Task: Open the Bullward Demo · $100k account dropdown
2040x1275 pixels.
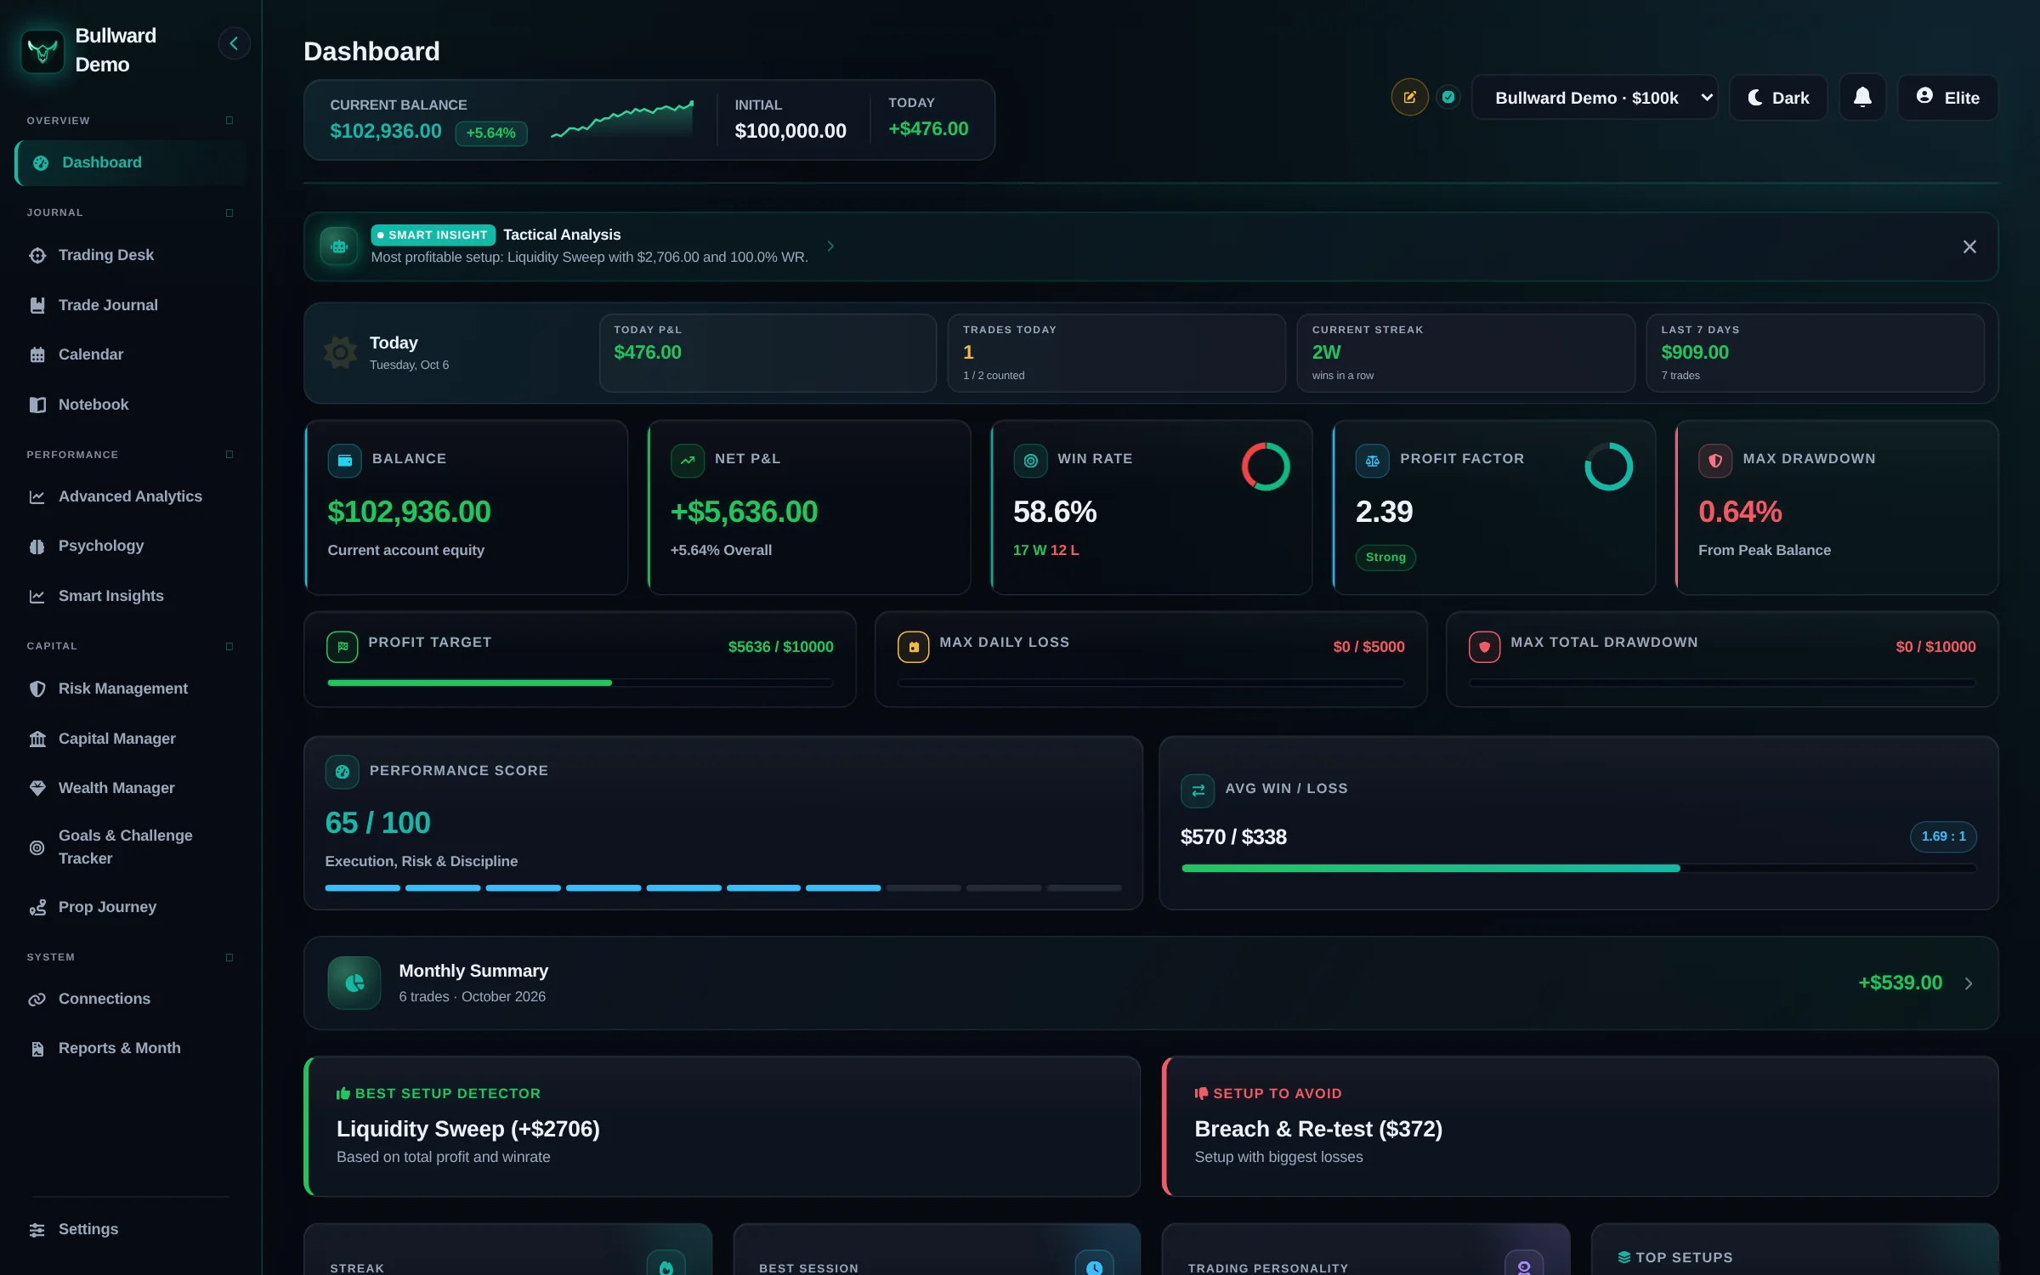Action: tap(1595, 98)
